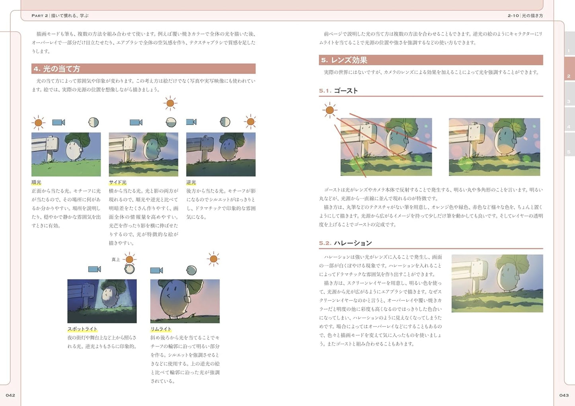Viewport: 575px width, 406px height.
Task: Open the ハレーション example image
Action: pyautogui.click(x=497, y=283)
